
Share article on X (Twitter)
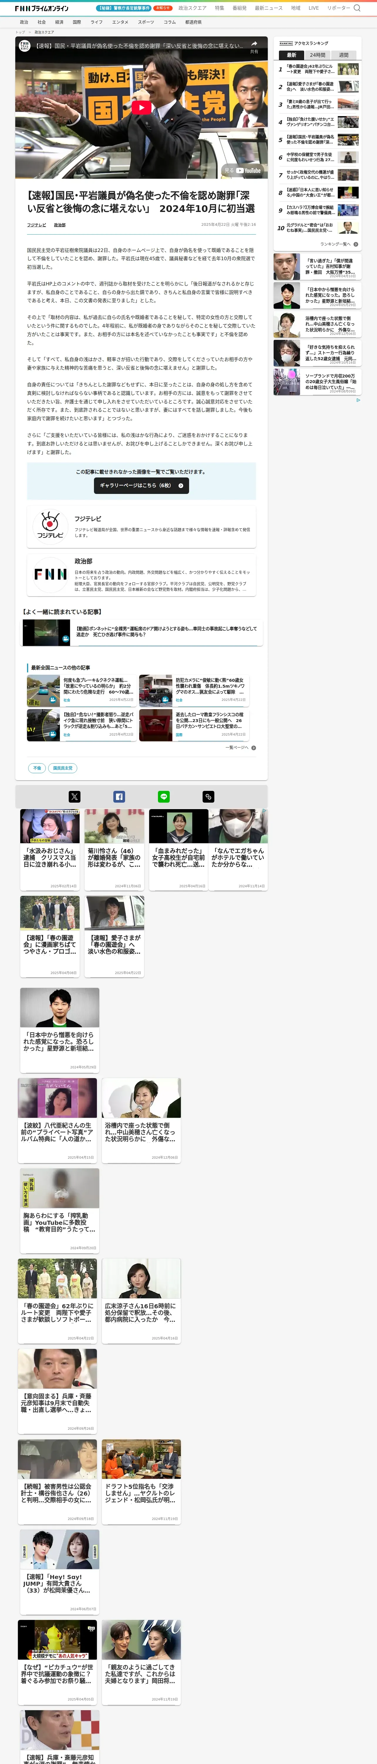(x=75, y=796)
